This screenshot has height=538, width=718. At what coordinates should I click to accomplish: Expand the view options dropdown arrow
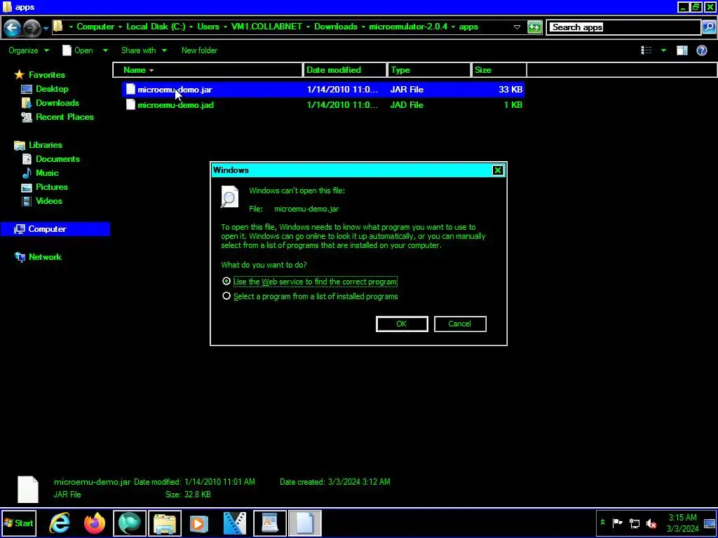pos(663,50)
